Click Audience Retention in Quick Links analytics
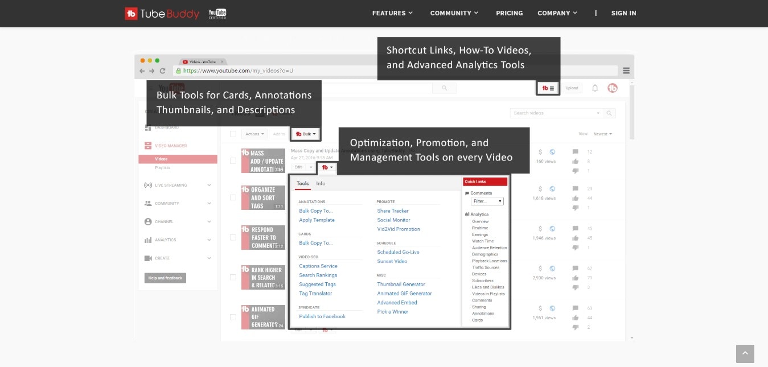 (490, 248)
